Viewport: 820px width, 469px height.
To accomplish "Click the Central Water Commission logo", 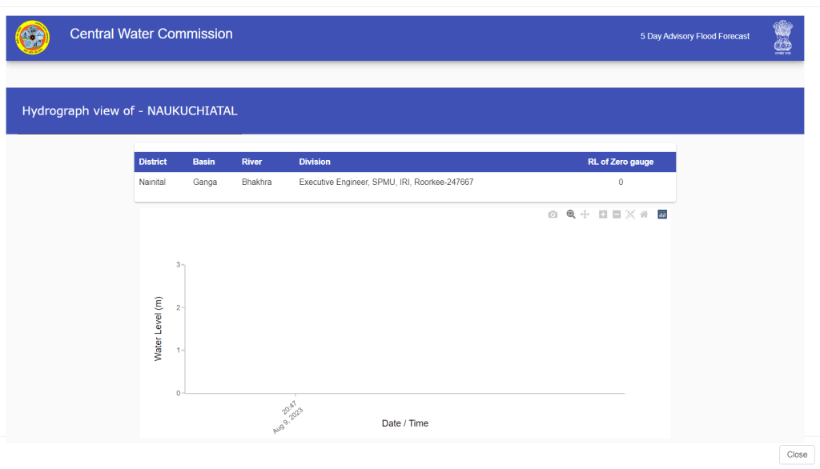I will point(33,38).
